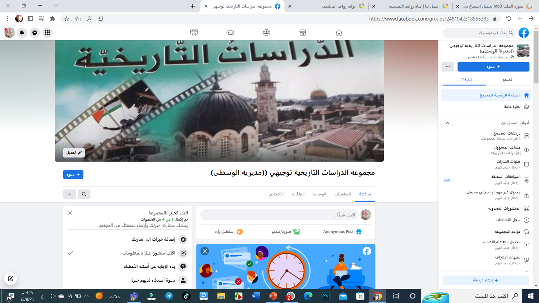Open the Gaming controller icon
The width and height of the screenshot is (539, 303).
click(x=230, y=33)
